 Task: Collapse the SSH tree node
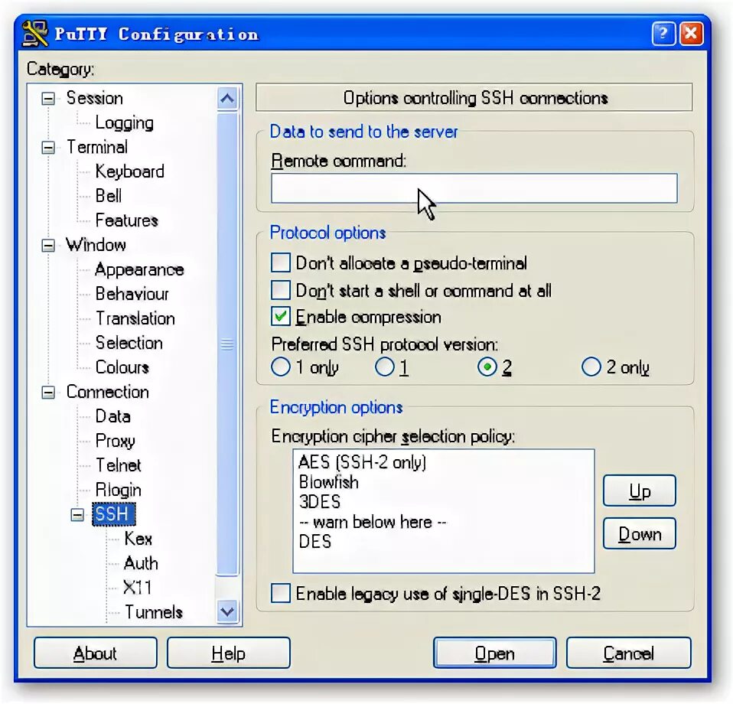[x=77, y=515]
